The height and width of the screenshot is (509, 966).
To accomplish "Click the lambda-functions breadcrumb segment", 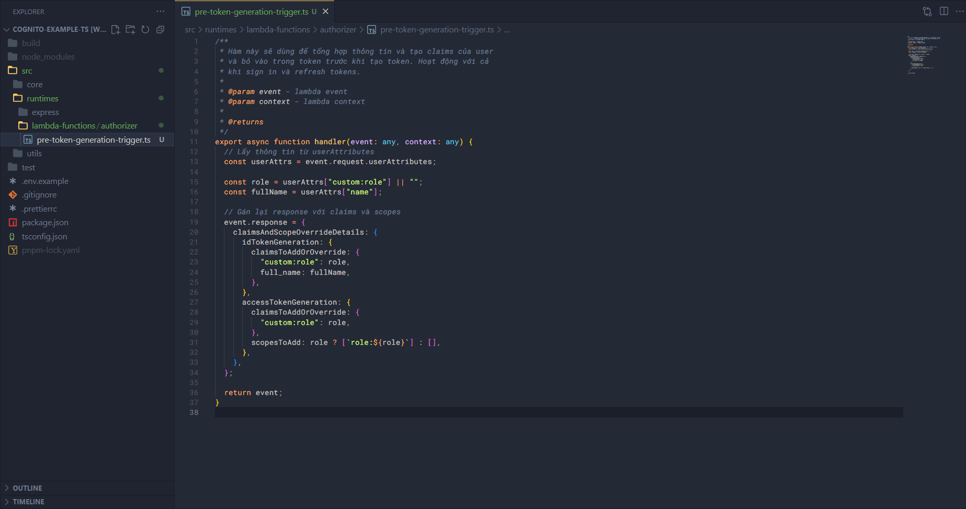I will pyautogui.click(x=278, y=30).
